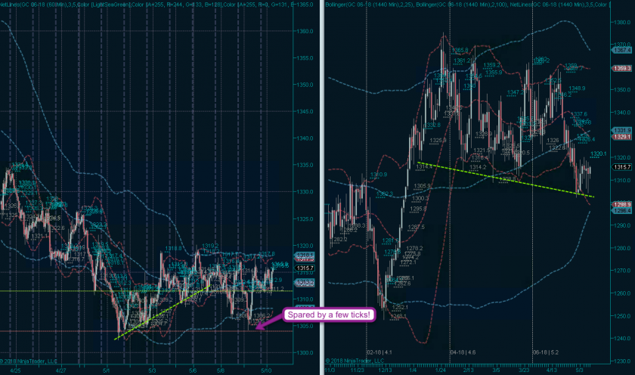The height and width of the screenshot is (375, 635).
Task: Click the 1300.0 label on the left price axis
Action: point(305,352)
